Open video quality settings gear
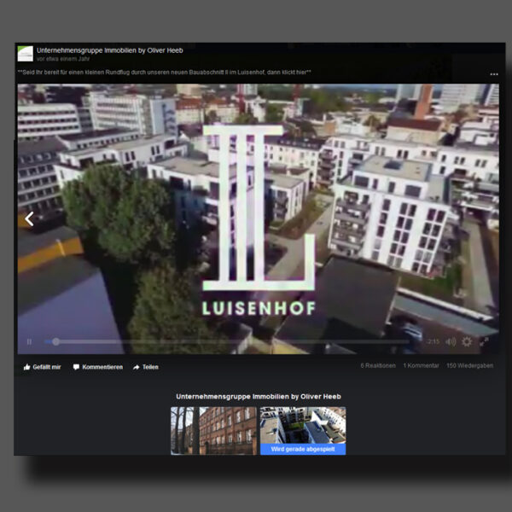This screenshot has width=512, height=512. (467, 341)
